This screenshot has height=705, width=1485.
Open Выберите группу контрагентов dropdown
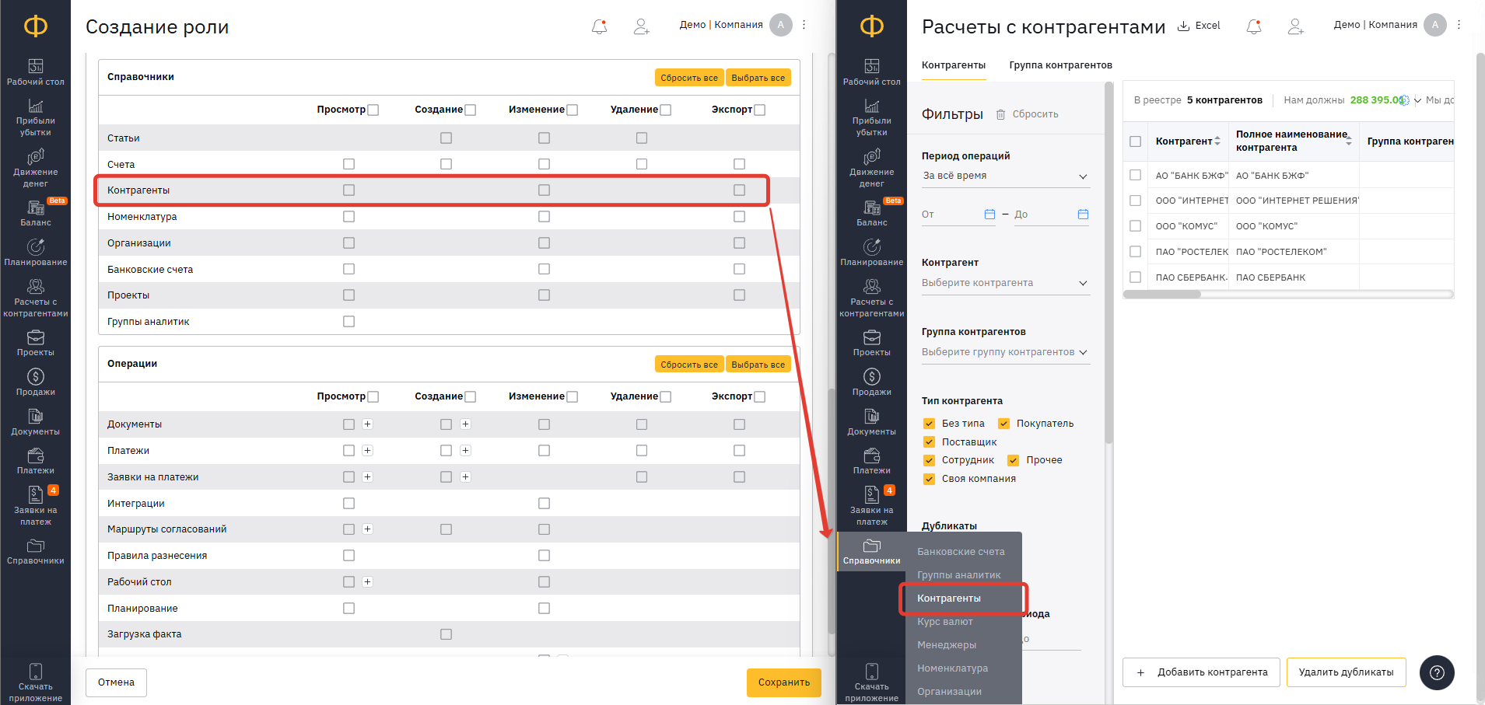1006,353
